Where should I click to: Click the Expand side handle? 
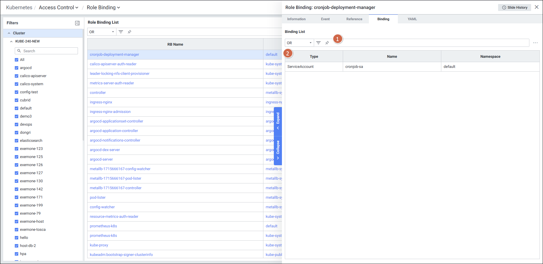coord(278,121)
